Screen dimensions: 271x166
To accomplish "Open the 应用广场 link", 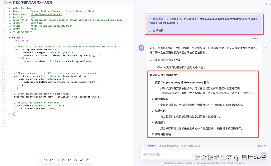I will point(262,146).
